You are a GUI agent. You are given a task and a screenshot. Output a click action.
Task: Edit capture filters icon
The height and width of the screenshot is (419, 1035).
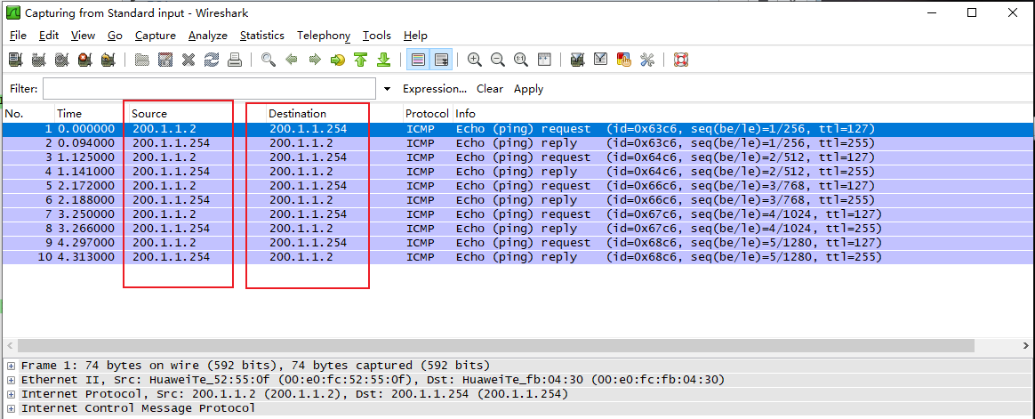[577, 60]
